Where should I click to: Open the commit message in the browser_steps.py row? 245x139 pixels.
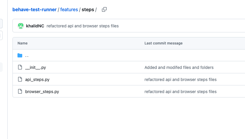(180, 92)
